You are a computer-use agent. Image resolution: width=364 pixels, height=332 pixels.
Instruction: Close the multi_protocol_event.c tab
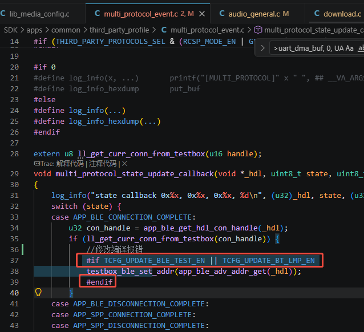[x=202, y=14]
